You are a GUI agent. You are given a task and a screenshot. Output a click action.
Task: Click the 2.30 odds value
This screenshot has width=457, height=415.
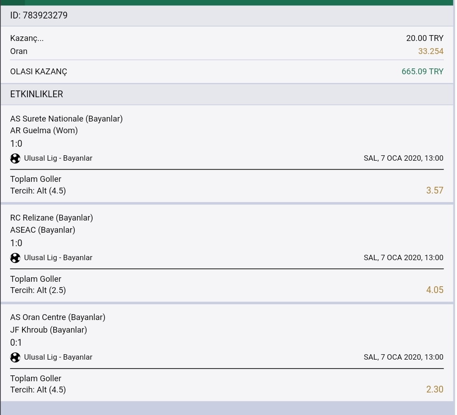pos(434,389)
